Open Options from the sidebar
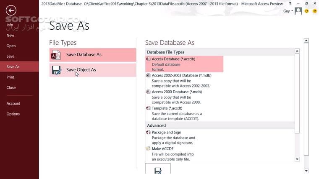This screenshot has height=179, width=319. [x=13, y=114]
